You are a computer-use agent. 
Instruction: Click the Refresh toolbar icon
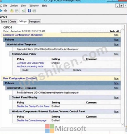[23, 11]
